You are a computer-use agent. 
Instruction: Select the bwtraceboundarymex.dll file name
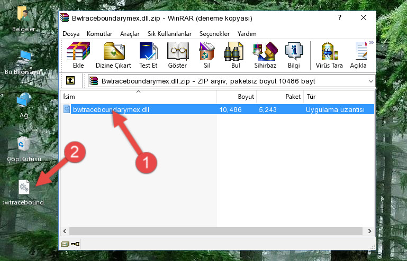111,110
